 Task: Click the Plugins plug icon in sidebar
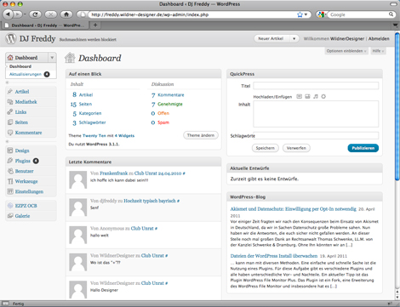pos(10,161)
